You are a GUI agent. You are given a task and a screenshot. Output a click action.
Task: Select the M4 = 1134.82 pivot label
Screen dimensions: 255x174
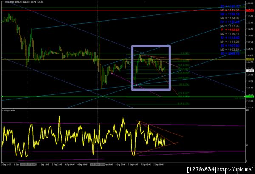click(x=229, y=18)
